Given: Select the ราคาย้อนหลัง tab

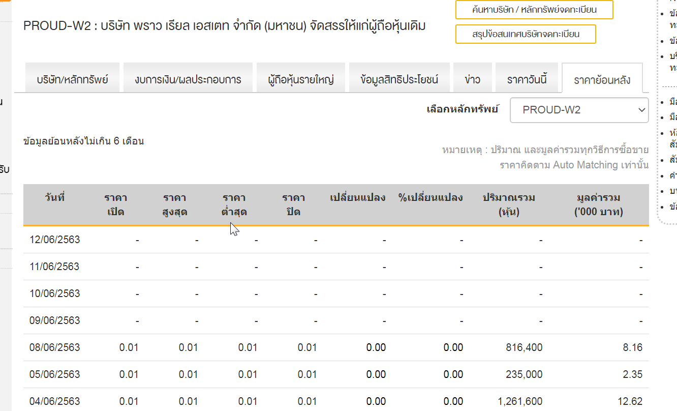Looking at the screenshot, I should click(602, 78).
